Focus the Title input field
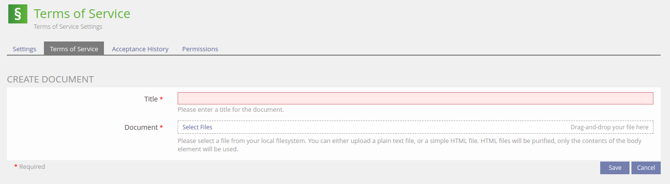 tap(415, 98)
